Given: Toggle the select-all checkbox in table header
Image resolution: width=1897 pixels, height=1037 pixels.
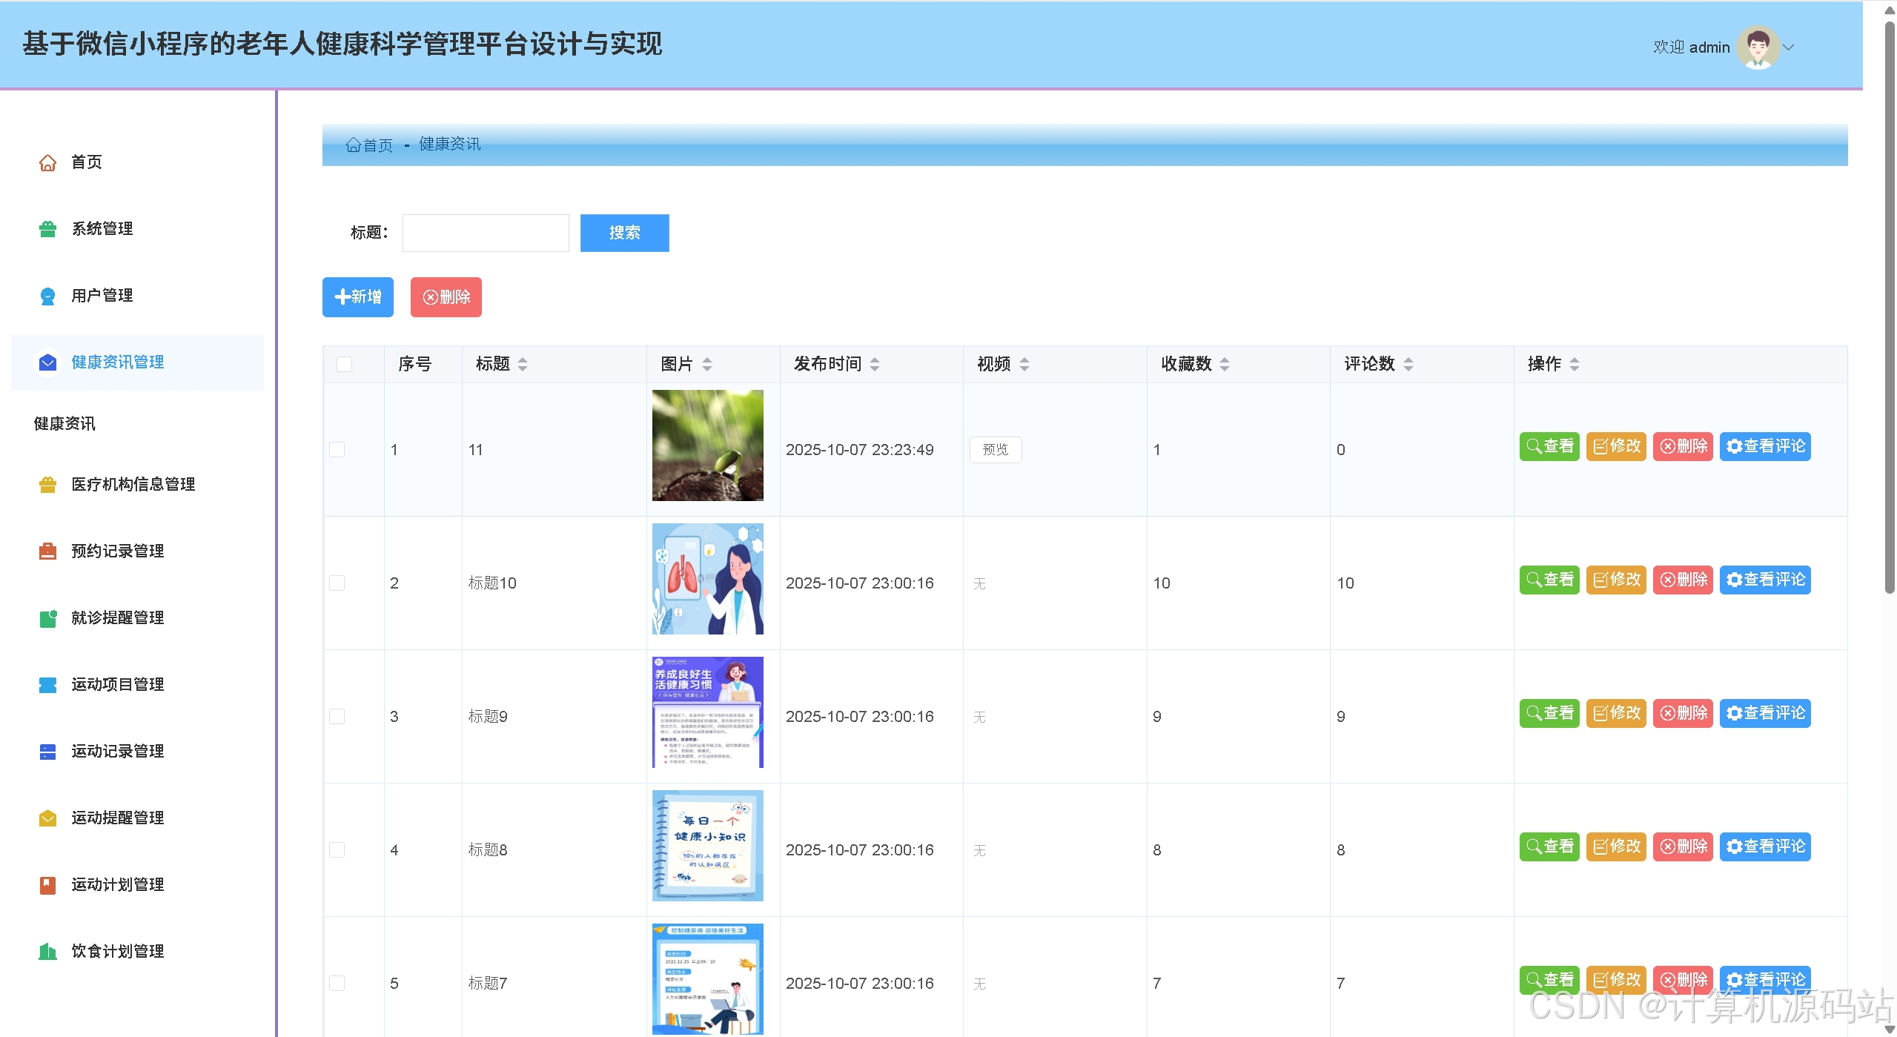Looking at the screenshot, I should 344,364.
